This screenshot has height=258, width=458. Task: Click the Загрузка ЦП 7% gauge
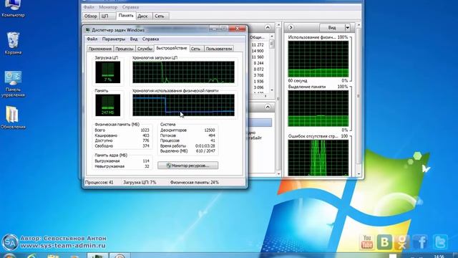108,72
